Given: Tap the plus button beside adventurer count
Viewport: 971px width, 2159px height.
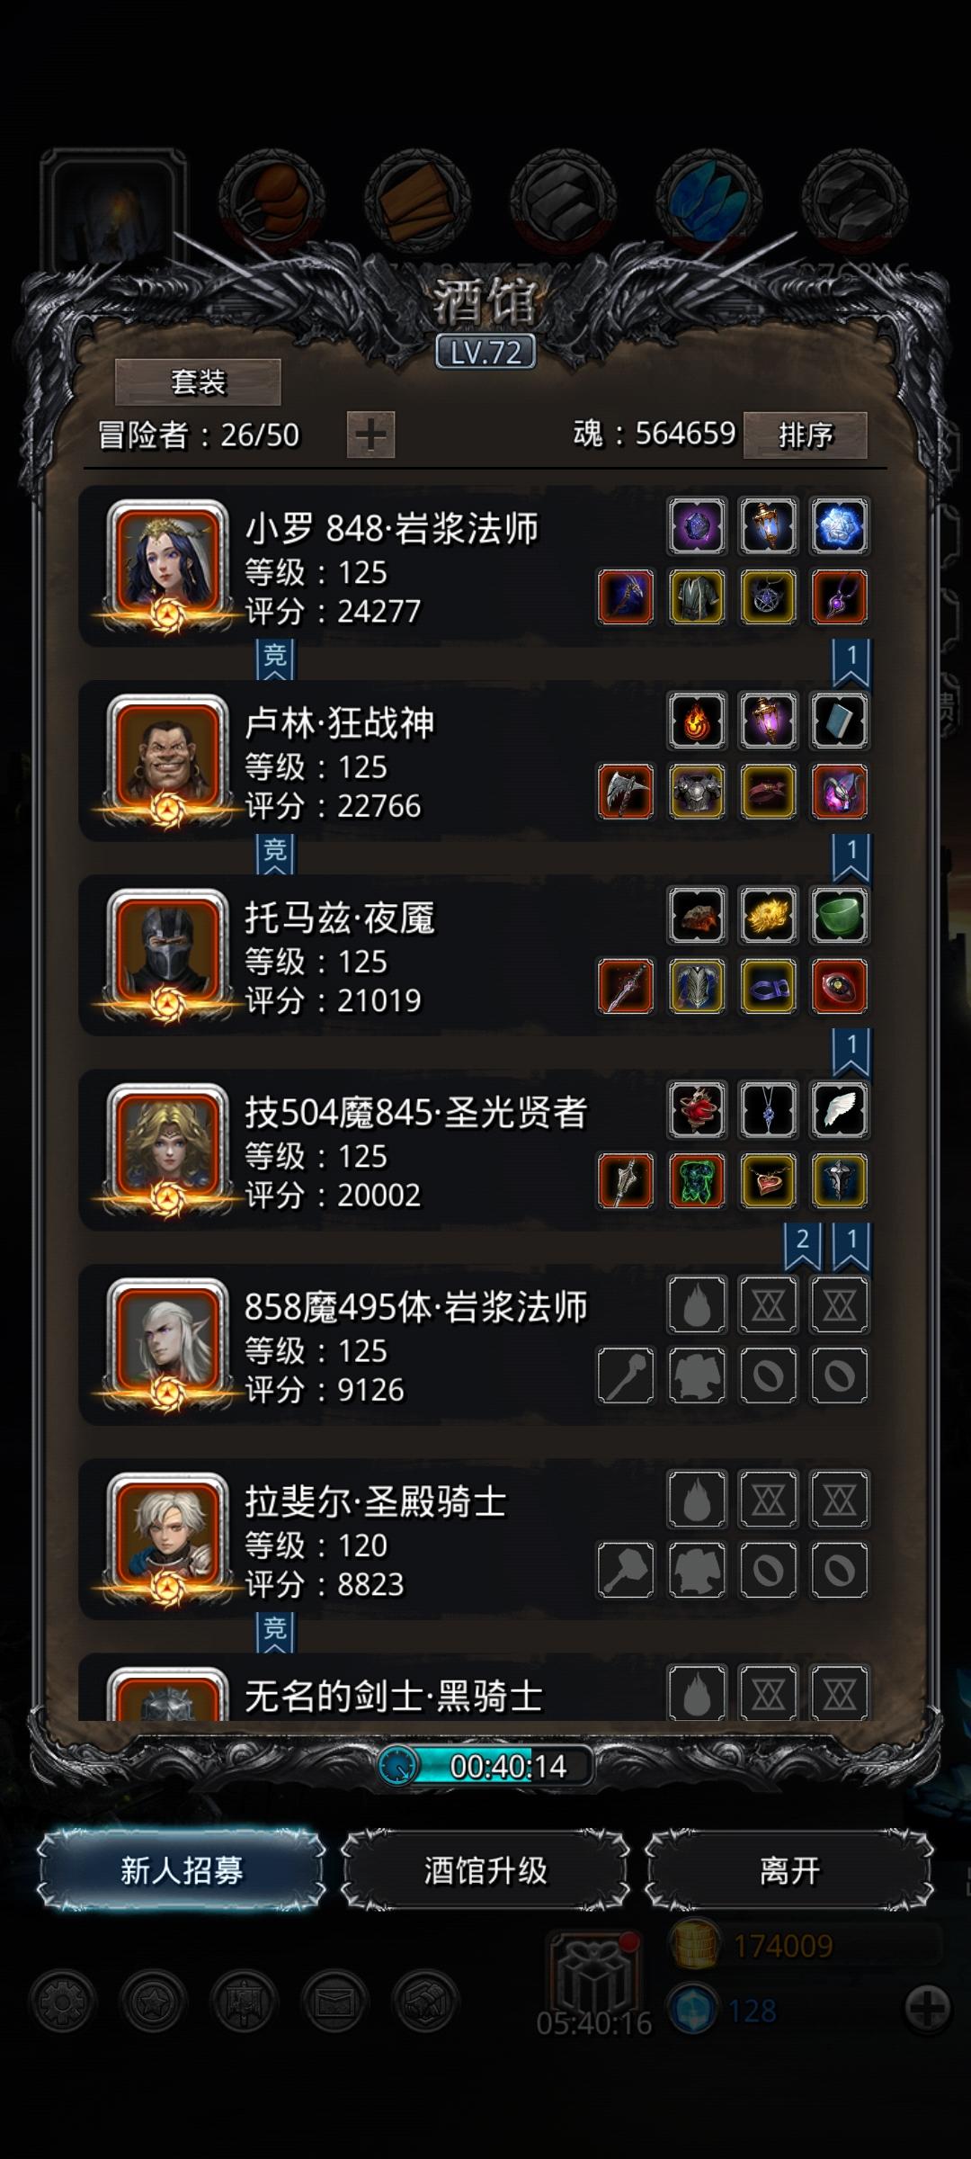Looking at the screenshot, I should click(x=370, y=435).
